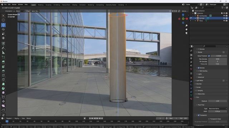Viewport: 229px width, 128px height.
Task: Open the viewport Options dropdown
Action: click(185, 11)
